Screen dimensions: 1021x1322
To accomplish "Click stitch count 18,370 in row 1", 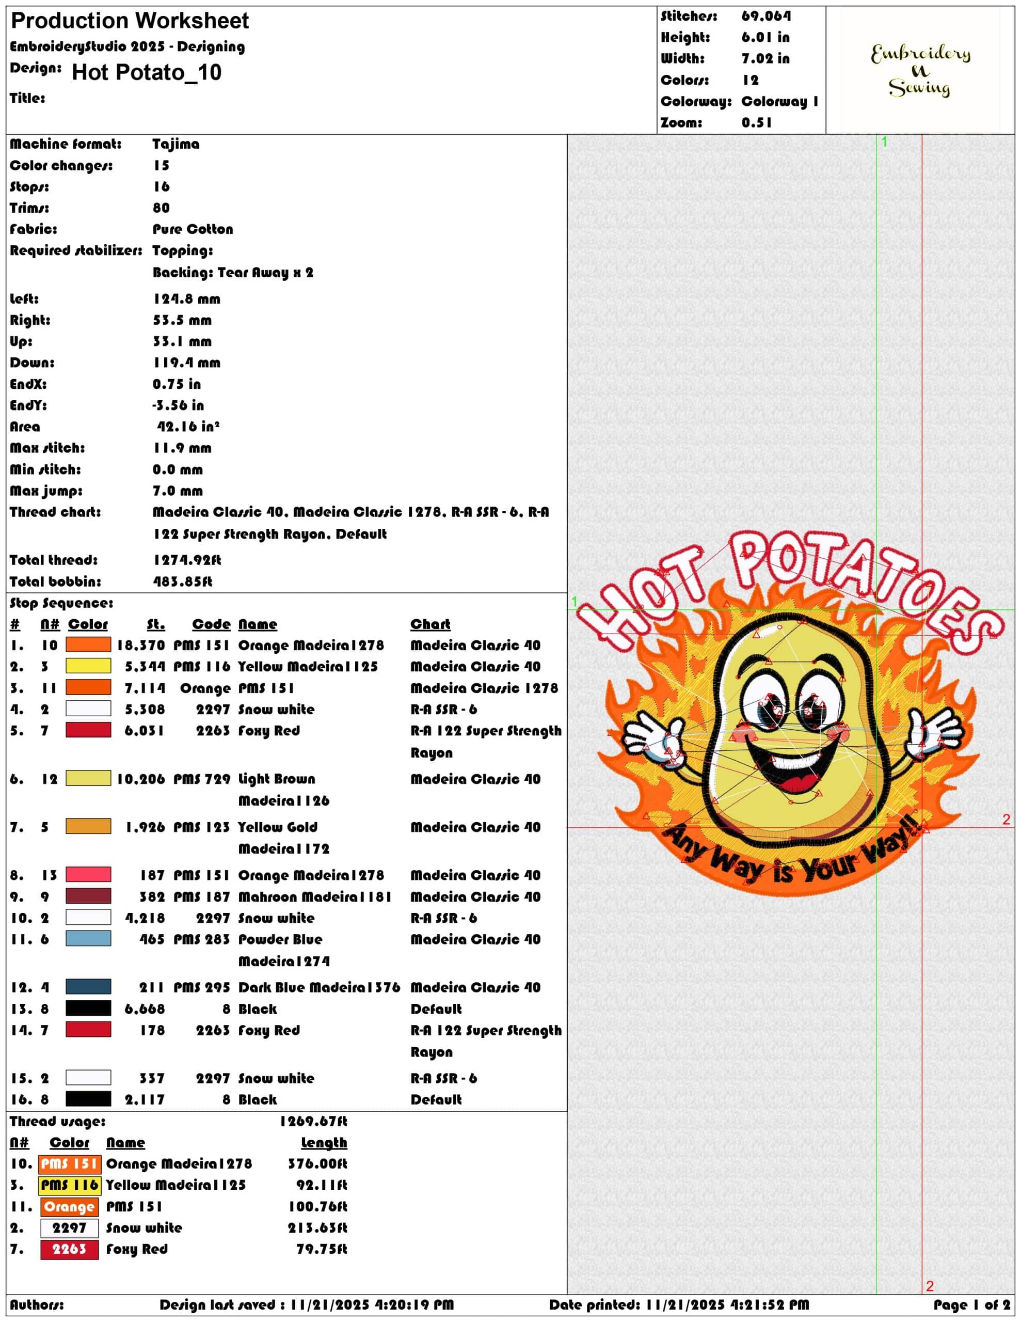I will pyautogui.click(x=141, y=646).
